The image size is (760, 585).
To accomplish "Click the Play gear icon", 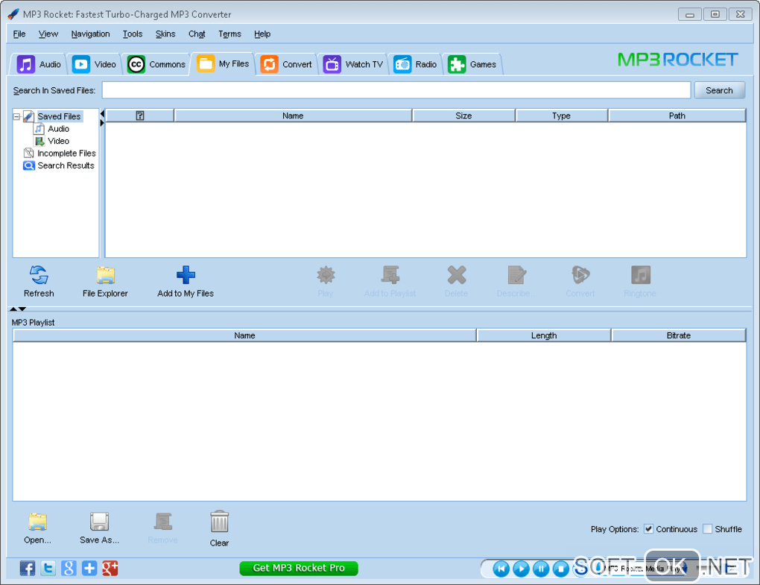I will point(326,275).
